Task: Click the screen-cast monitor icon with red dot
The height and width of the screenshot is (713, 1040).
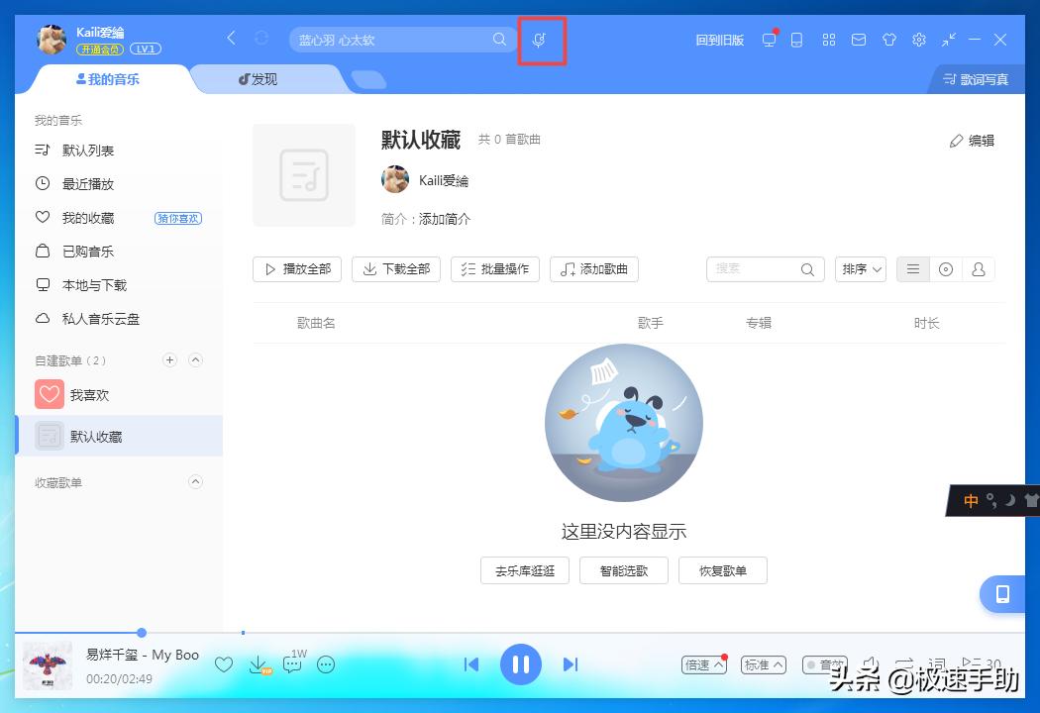Action: click(770, 40)
